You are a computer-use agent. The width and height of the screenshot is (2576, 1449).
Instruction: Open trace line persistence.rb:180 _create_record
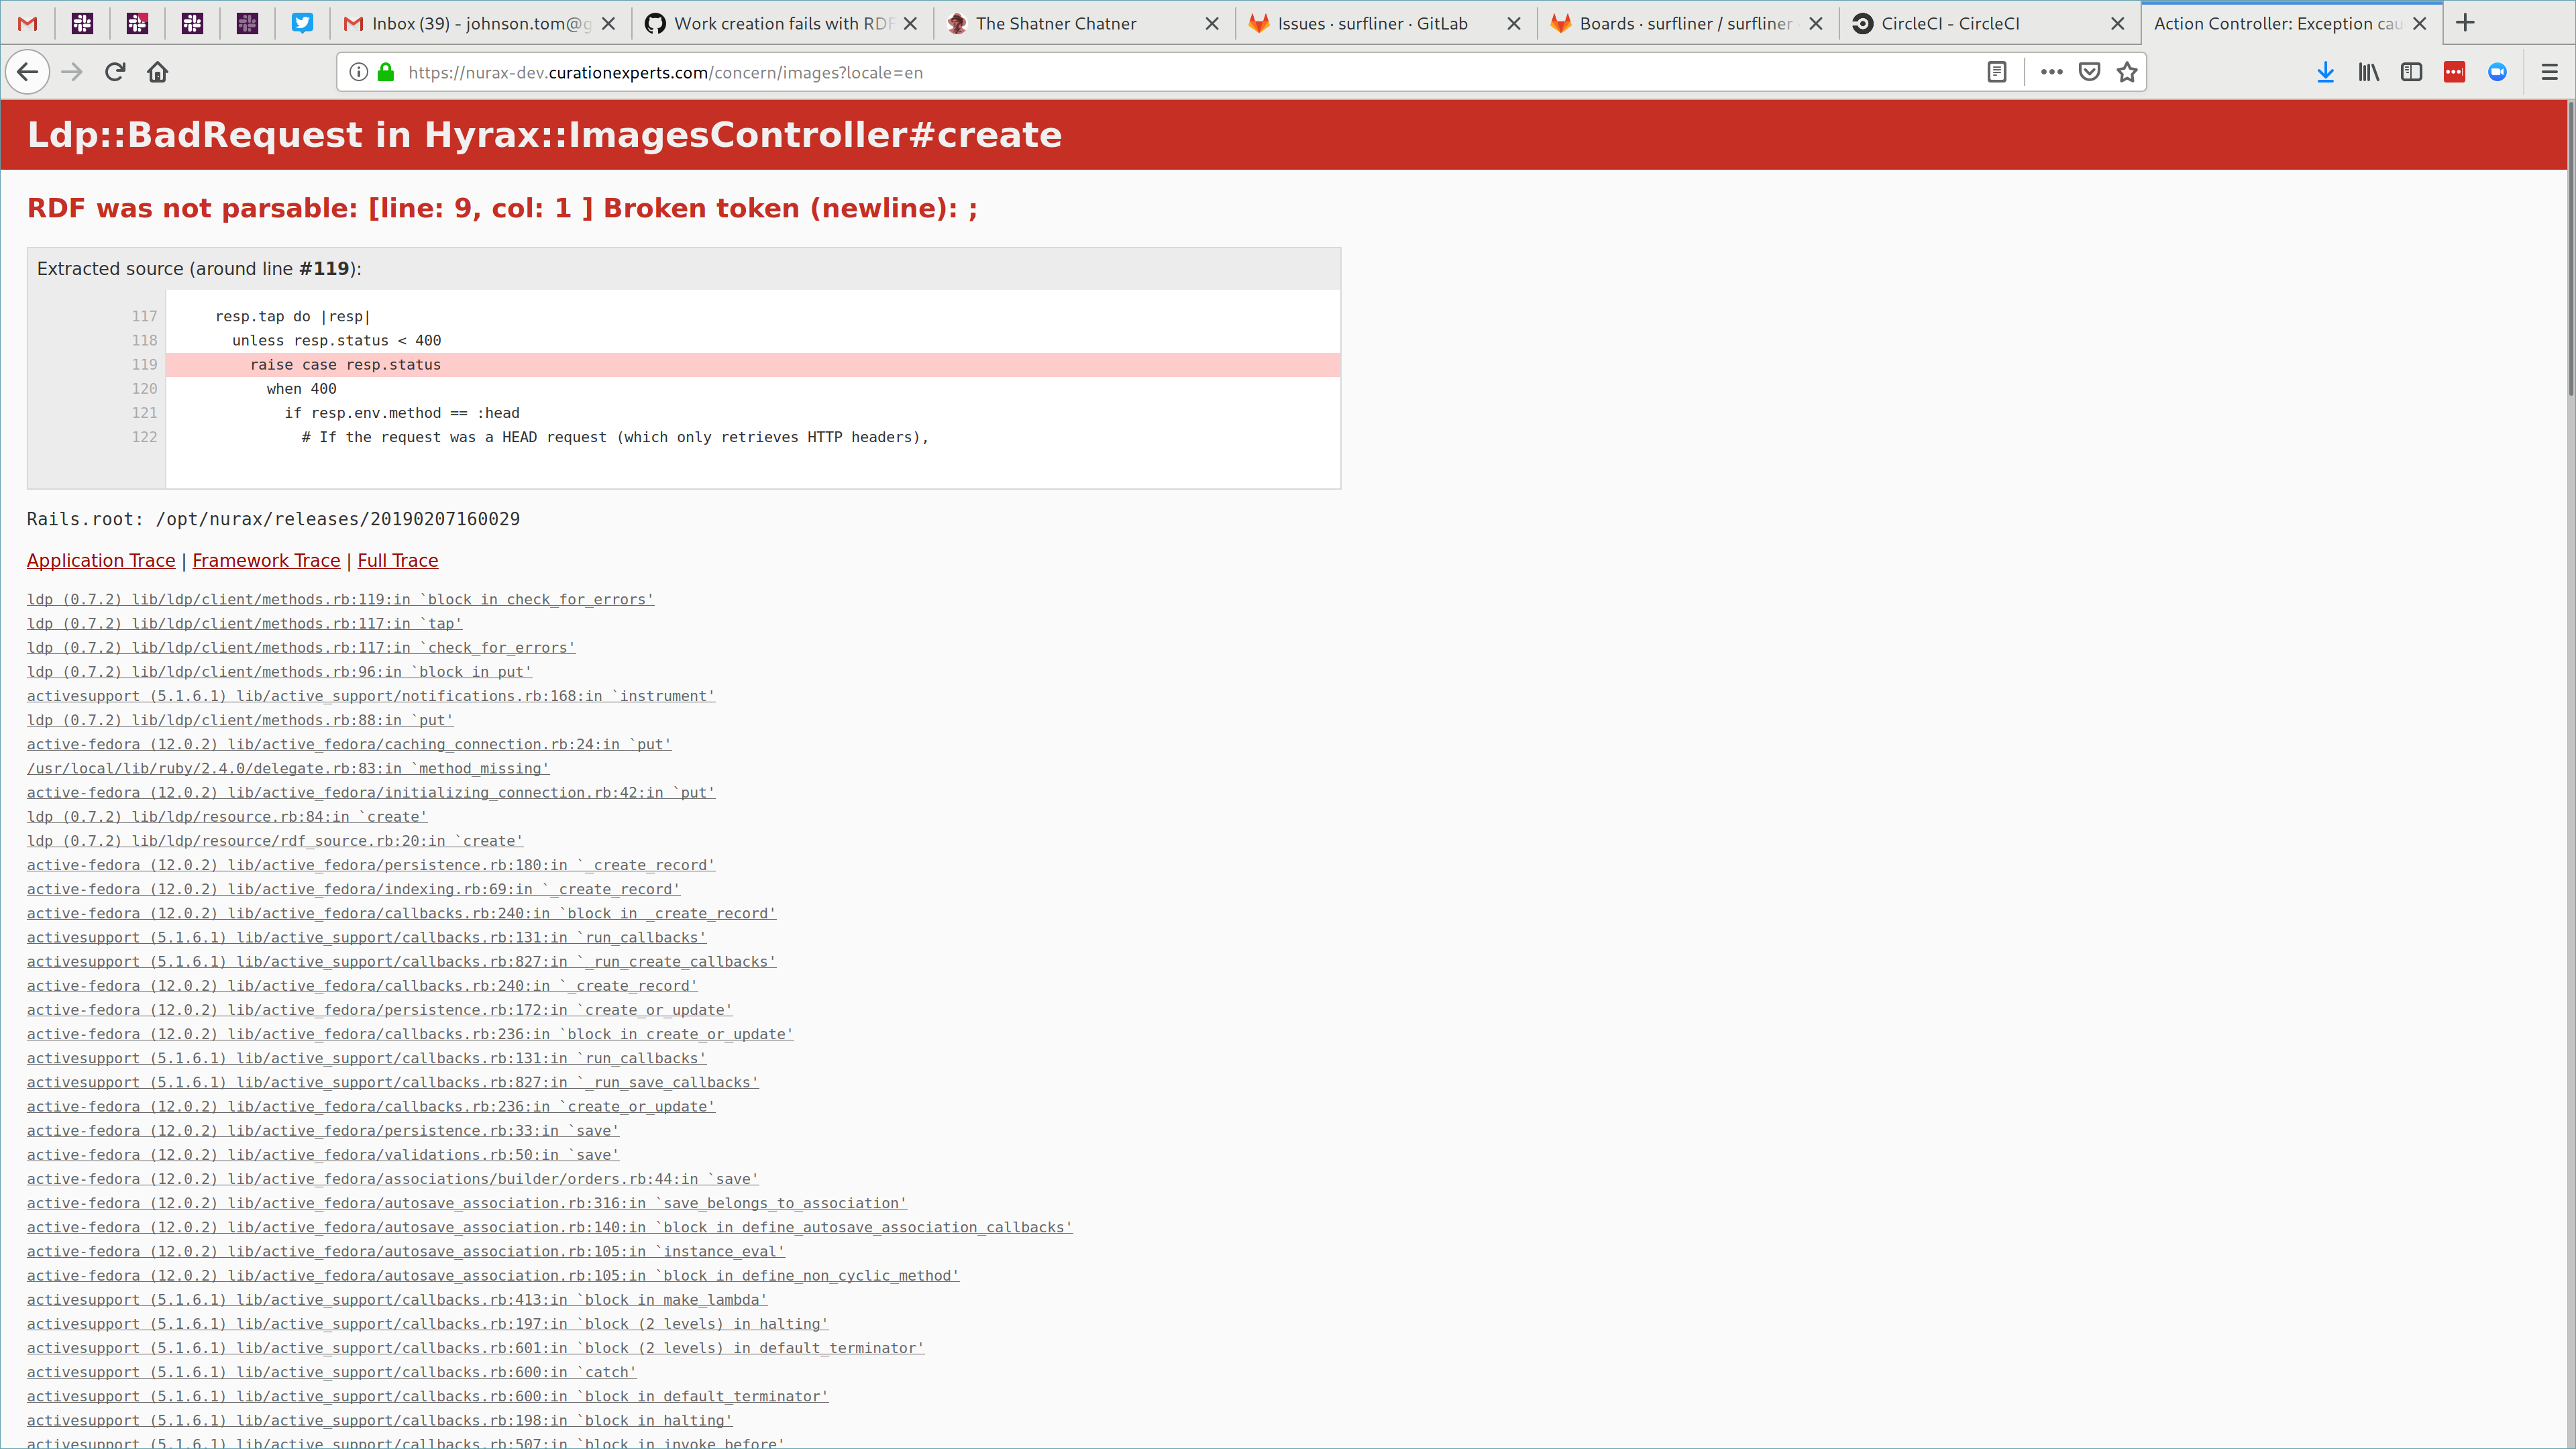(x=371, y=865)
